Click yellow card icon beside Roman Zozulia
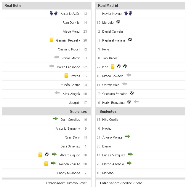Viewport: 186px width, 189px height. (x=46, y=163)
